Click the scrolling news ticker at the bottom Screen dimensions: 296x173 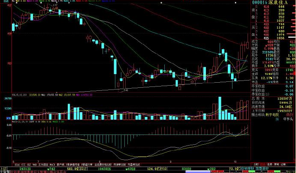click(x=39, y=172)
